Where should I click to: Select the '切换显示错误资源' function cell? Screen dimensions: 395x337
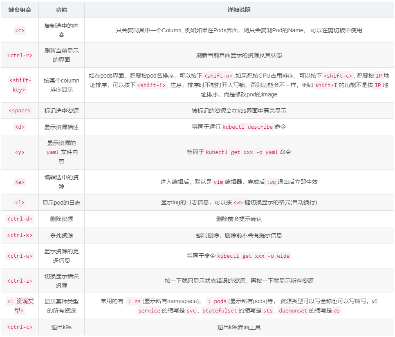(x=61, y=281)
